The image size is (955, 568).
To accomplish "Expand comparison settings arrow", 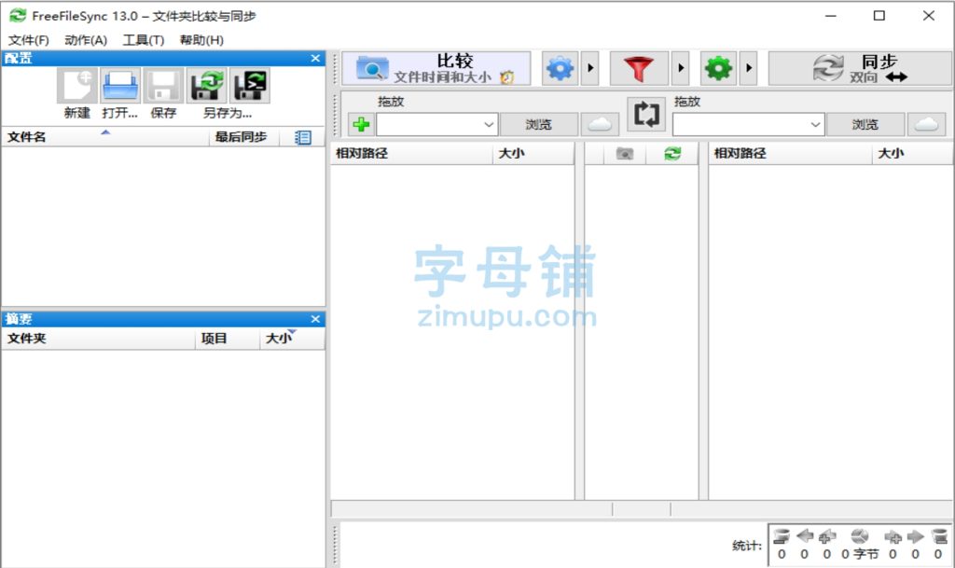I will coord(590,68).
